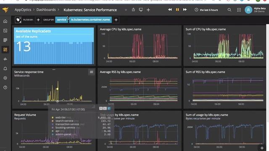Click the search-service legend color swatch
The height and width of the screenshot is (151, 269).
(x=53, y=121)
